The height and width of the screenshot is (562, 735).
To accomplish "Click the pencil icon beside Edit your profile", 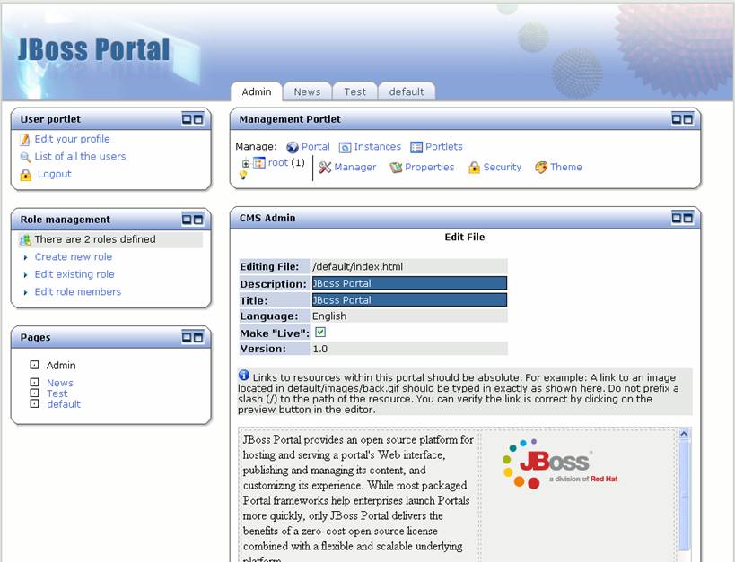I will point(24,139).
